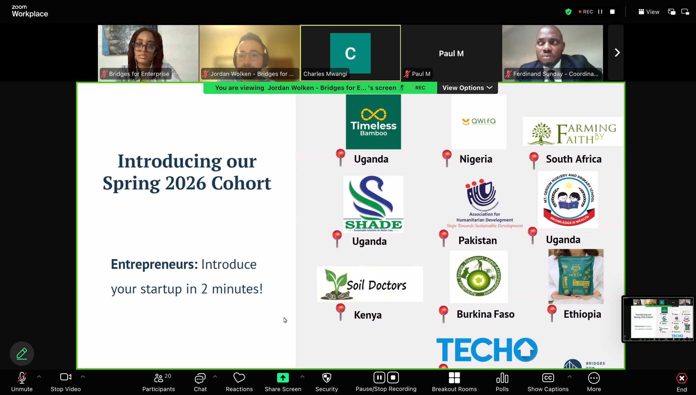
Task: Open the Chat panel
Action: pos(200,382)
